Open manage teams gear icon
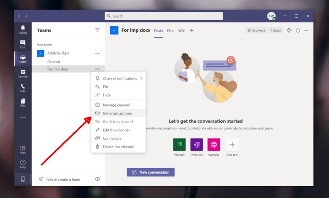Image resolution: width=329 pixels, height=198 pixels. click(x=97, y=179)
